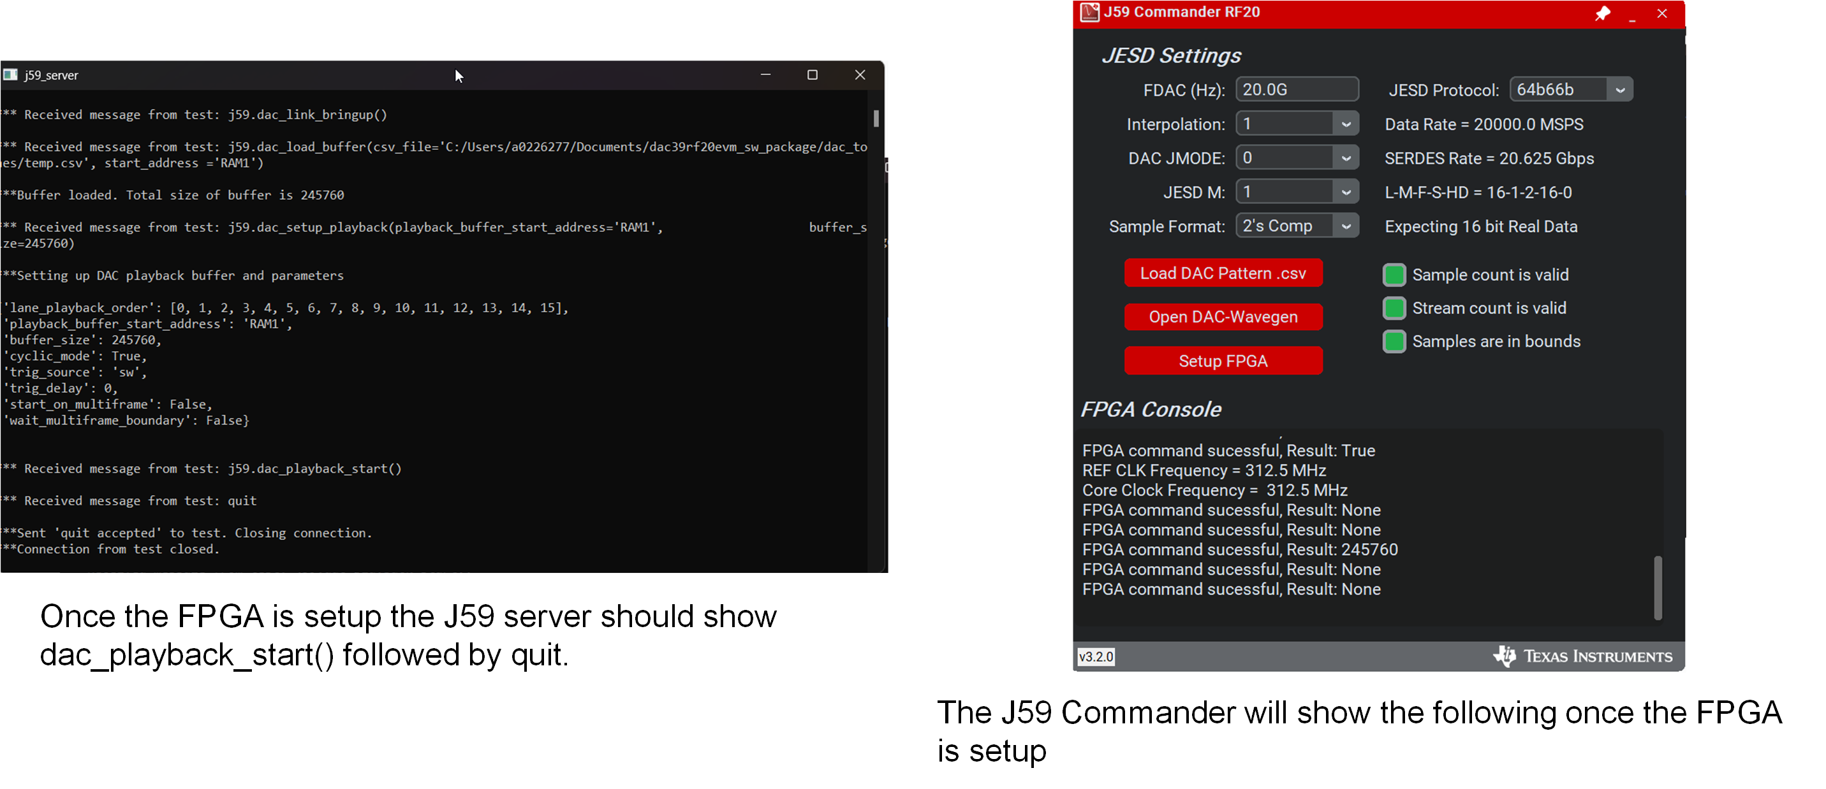Screen dimensions: 1826x789
Task: Click the J59 Commander RF20 application icon
Action: (1089, 11)
